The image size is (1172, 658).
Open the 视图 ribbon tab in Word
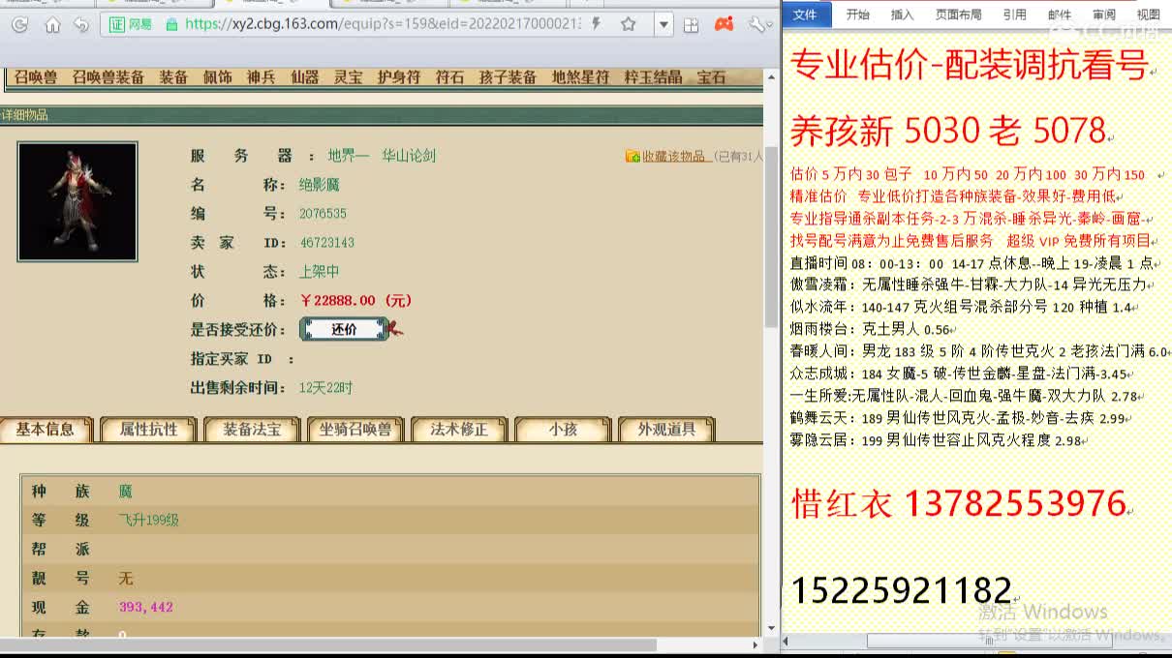click(1149, 15)
